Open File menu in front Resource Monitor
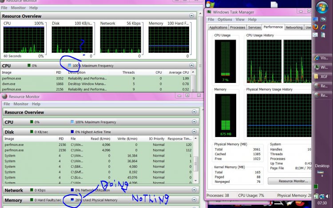Screen dimensions: 333x208 pyautogui.click(x=7, y=104)
